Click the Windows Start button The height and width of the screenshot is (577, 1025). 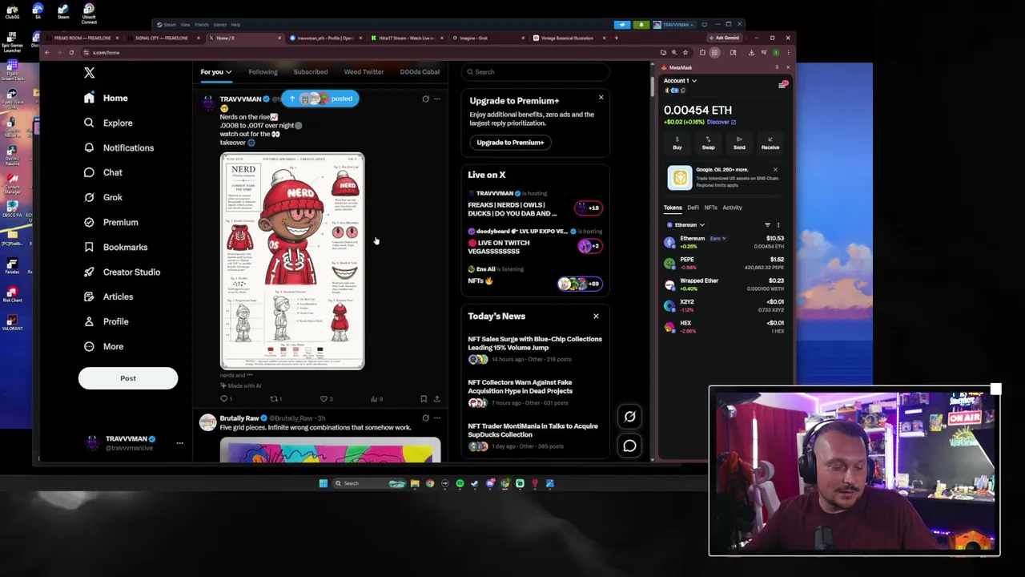coord(324,483)
